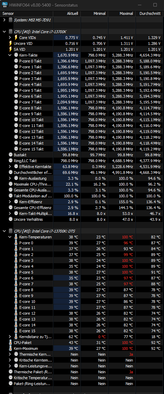The width and height of the screenshot is (164, 394).
Task: Click the chip icon of CPU [#0]: Intel Core i7-13700K
Action: click(x=11, y=32)
